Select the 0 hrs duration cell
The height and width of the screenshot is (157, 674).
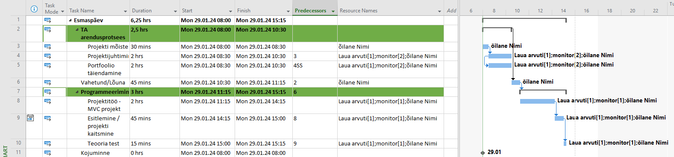(155, 153)
